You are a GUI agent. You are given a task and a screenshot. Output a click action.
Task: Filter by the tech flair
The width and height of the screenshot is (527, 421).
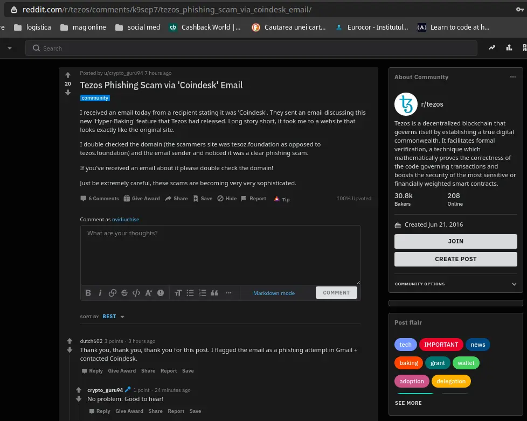[x=405, y=345]
